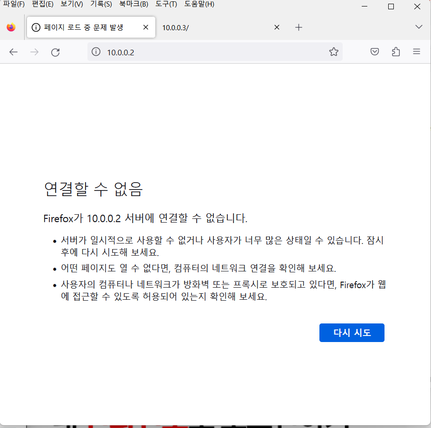Focus the address bar showing 10.0.0.2
The height and width of the screenshot is (428, 431).
coord(214,52)
